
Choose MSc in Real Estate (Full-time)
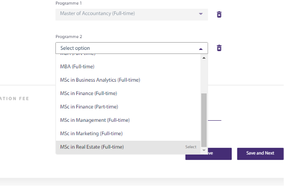coord(128,147)
